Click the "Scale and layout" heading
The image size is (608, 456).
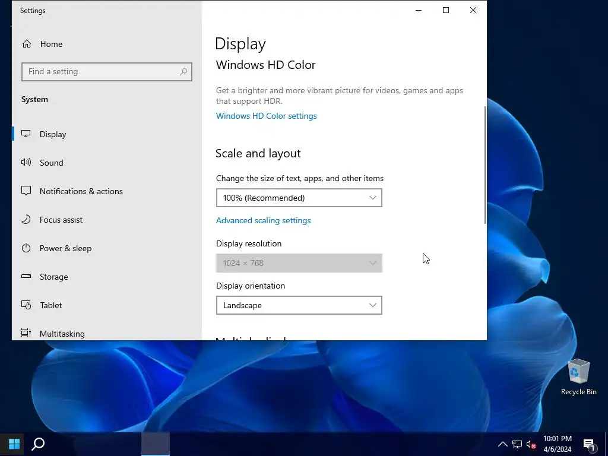pos(258,154)
